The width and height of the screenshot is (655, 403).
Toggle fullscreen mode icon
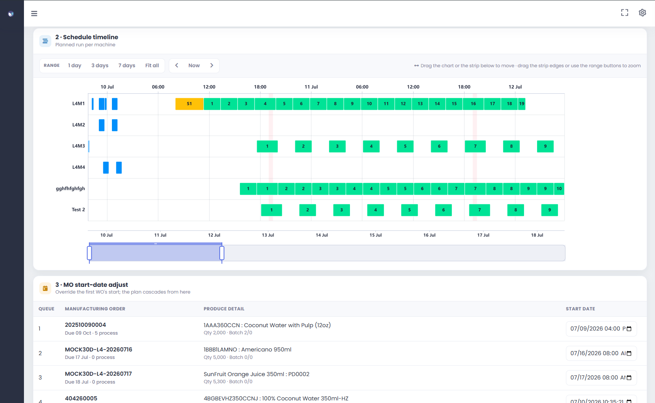(x=625, y=13)
